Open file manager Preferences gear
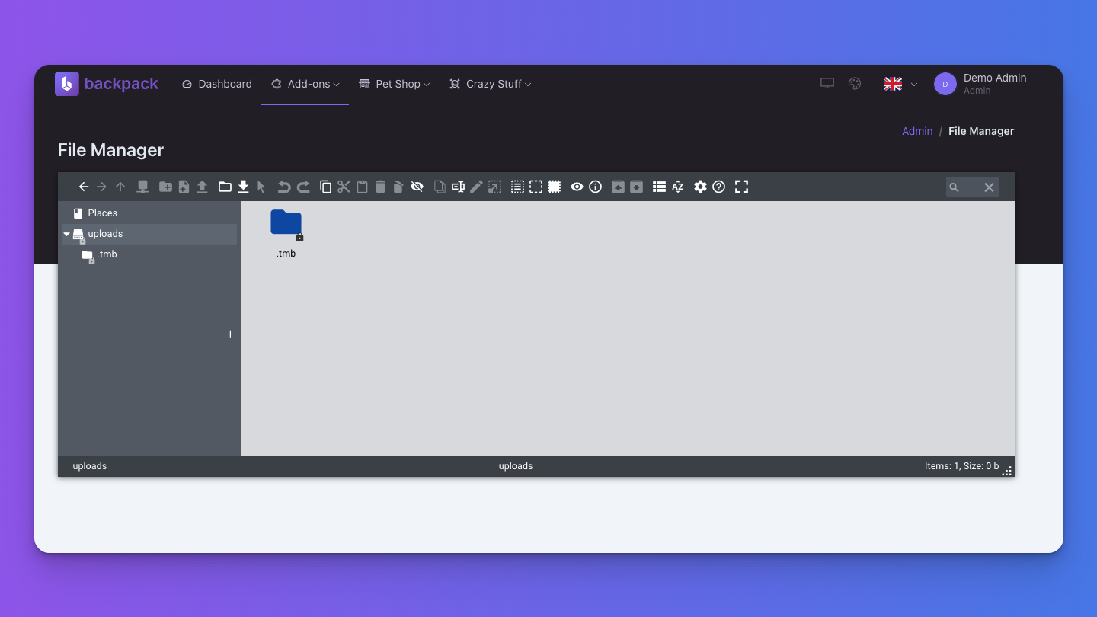Viewport: 1097px width, 617px height. [x=700, y=187]
